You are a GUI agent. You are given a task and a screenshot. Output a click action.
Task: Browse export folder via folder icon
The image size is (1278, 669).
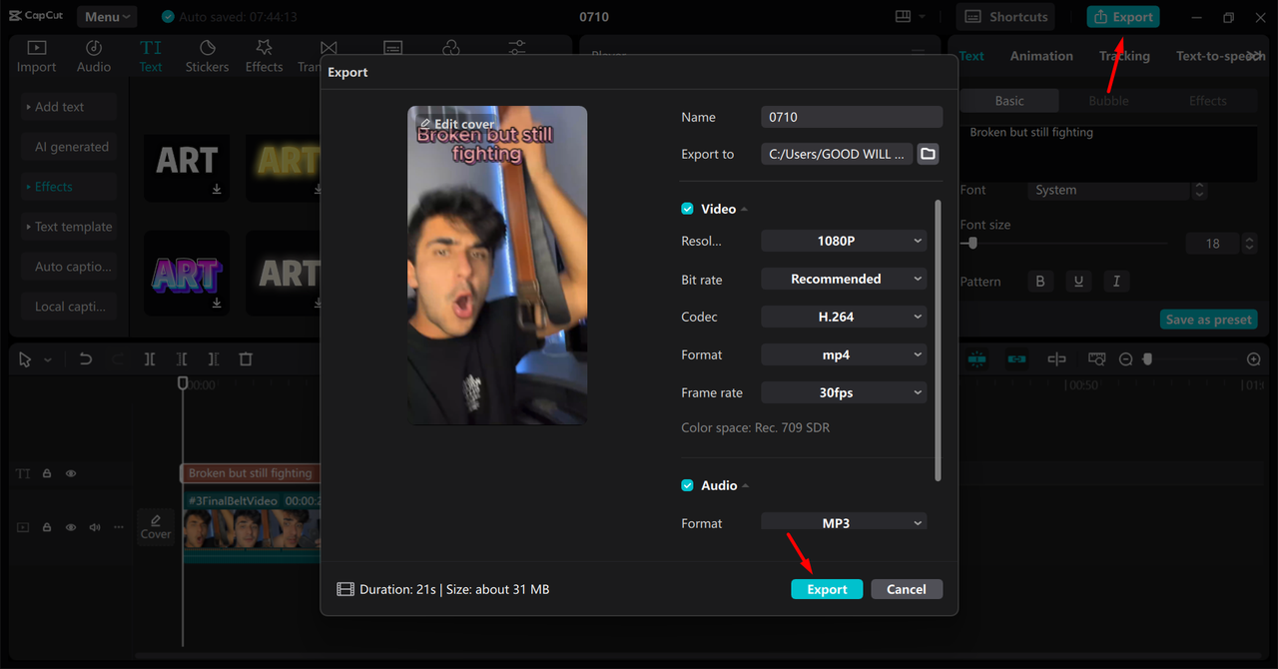928,154
